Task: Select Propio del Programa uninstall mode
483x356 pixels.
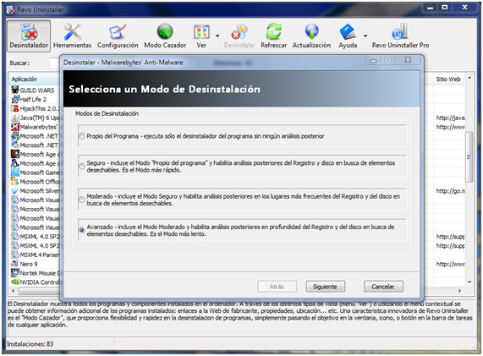Action: pos(82,136)
